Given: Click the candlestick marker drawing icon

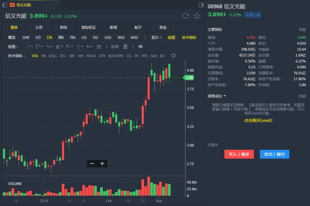Looking at the screenshot, I should (x=99, y=46).
